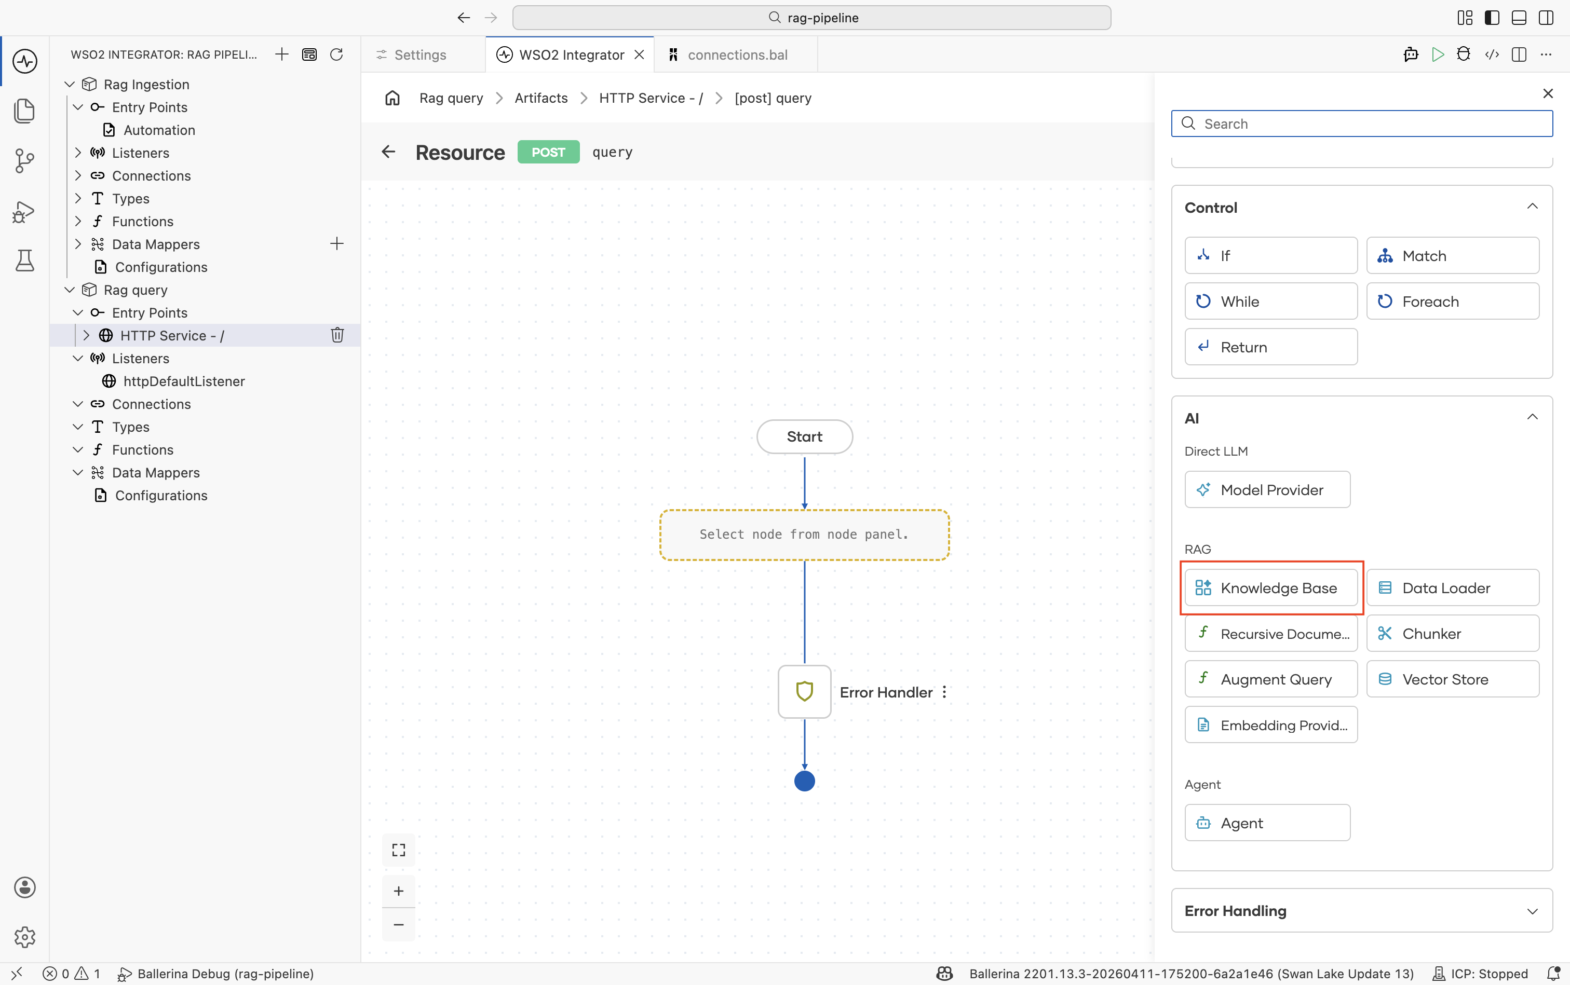Add a Model Provider node
This screenshot has width=1570, height=985.
click(x=1267, y=489)
